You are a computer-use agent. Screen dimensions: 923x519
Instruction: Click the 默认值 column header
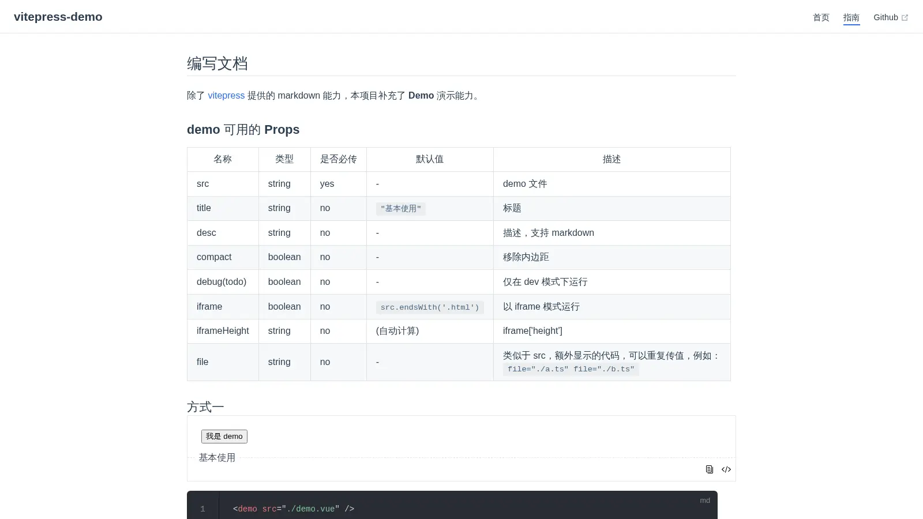[430, 159]
